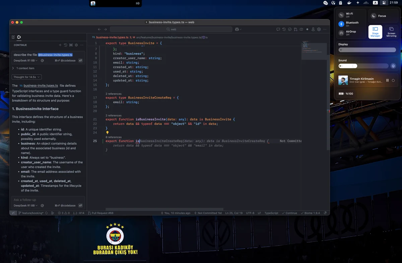Open Pull Request #68 in status bar
Image resolution: width=402 pixels, height=263 pixels.
(x=100, y=213)
